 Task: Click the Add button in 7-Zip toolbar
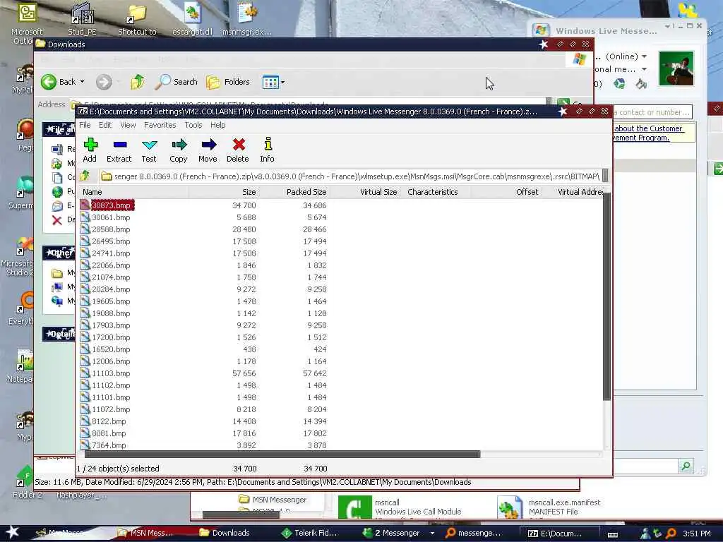(90, 150)
